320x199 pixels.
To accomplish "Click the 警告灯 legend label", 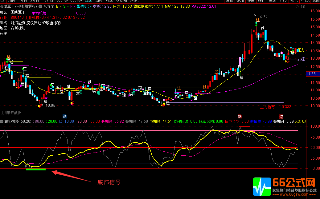I will 84,6.
